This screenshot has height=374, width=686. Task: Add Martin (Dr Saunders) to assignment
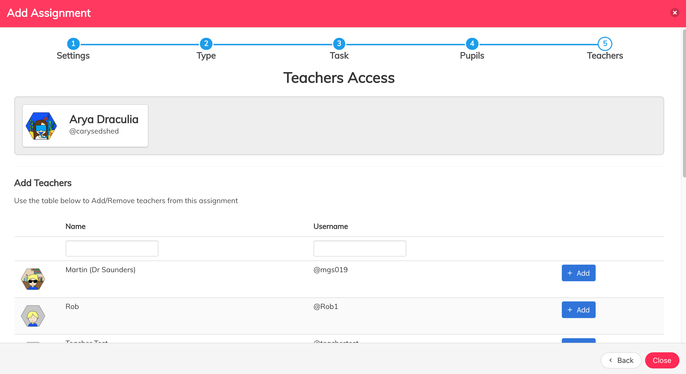coord(578,273)
